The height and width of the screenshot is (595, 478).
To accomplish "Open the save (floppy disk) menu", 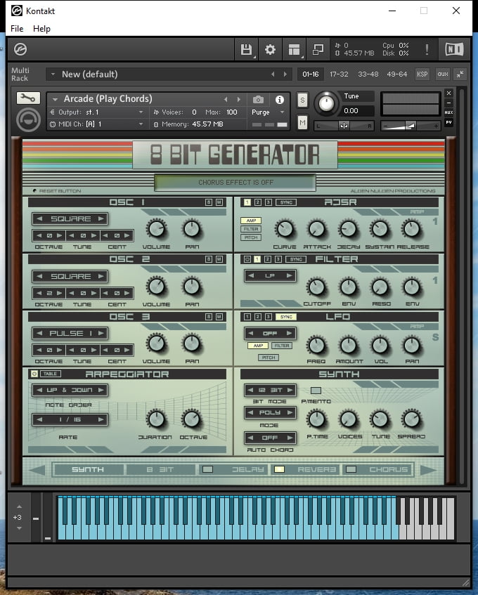I will [x=247, y=50].
